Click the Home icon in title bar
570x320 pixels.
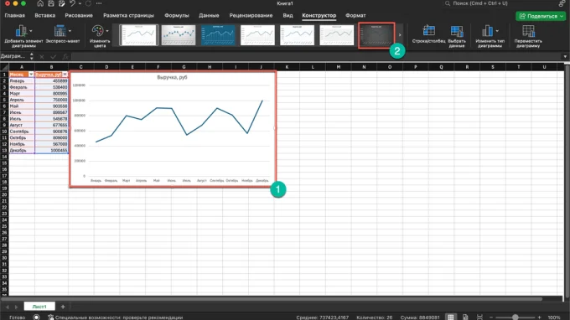click(x=40, y=3)
